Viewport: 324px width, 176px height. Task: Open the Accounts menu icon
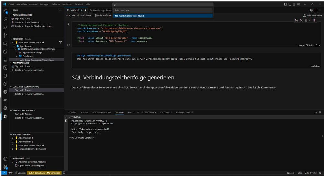6,159
